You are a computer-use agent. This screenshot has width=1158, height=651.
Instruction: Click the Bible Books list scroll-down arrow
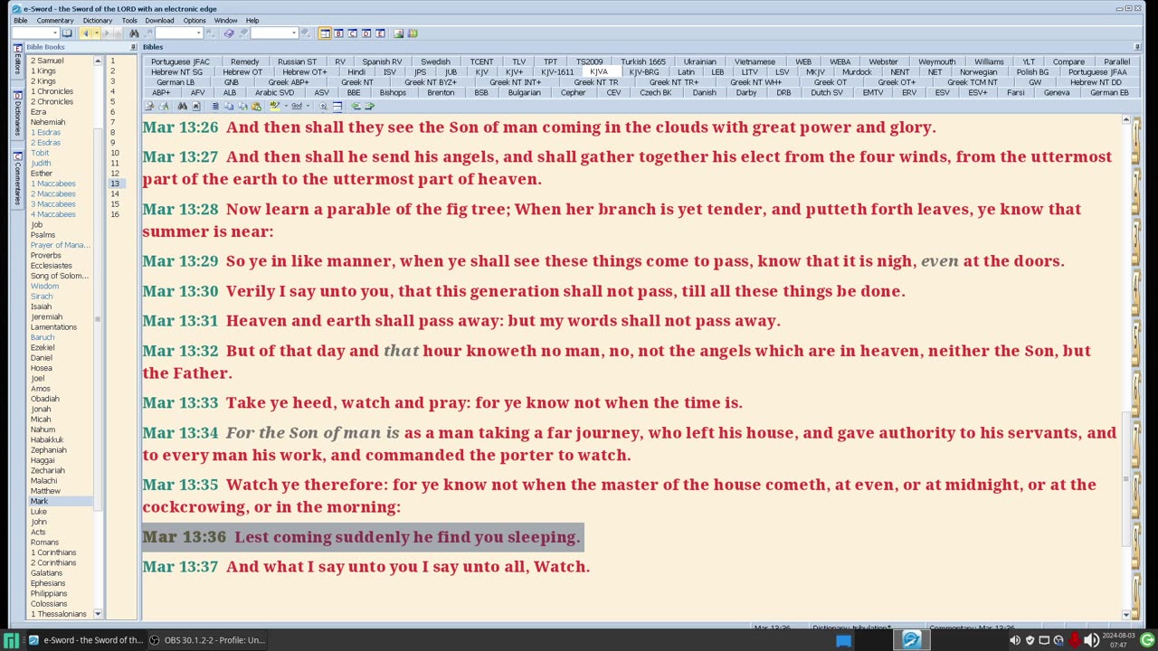[98, 614]
